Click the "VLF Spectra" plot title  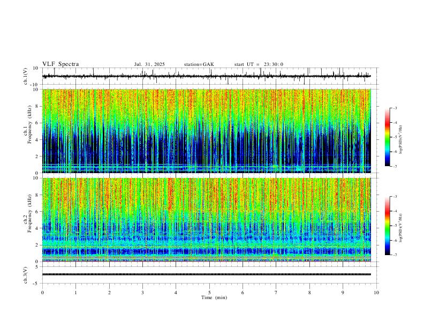60,64
